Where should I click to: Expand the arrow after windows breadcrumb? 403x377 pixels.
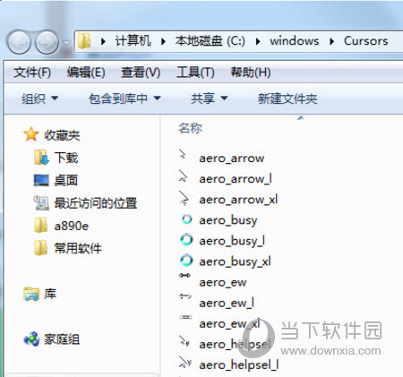pyautogui.click(x=332, y=41)
